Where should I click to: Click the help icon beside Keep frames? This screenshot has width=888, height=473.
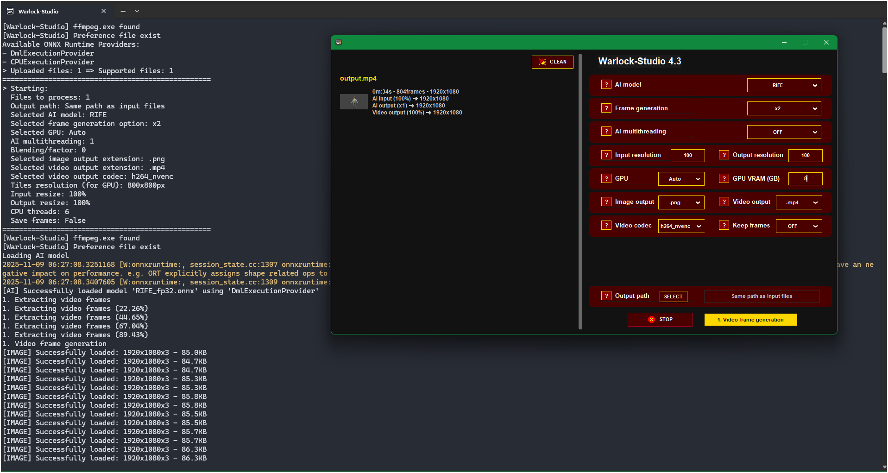724,225
